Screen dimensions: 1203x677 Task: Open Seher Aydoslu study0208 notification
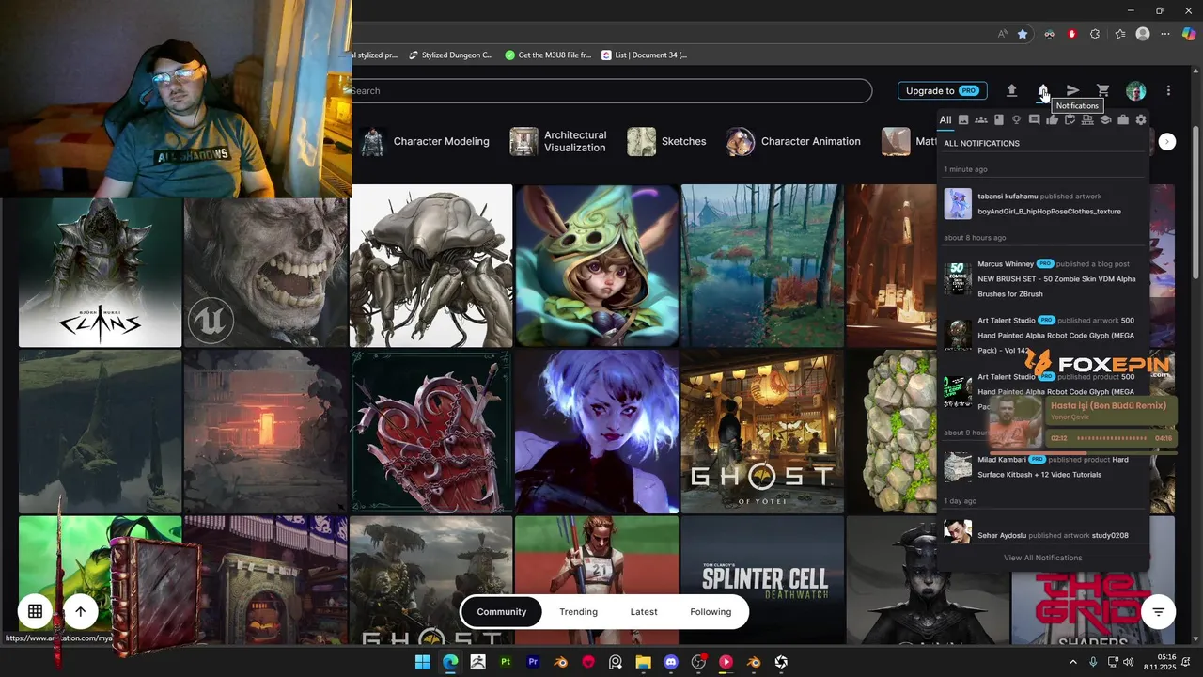coord(1042,534)
